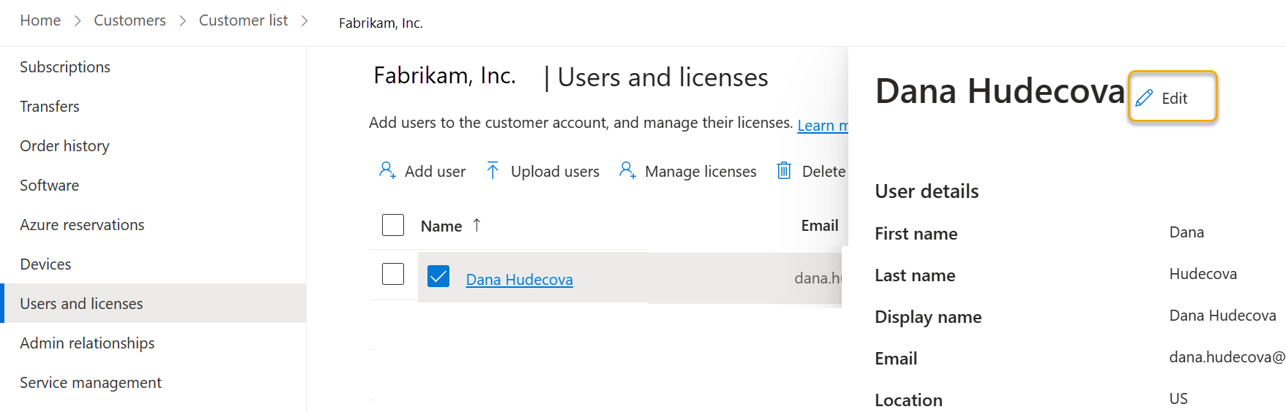This screenshot has width=1286, height=412.
Task: Open Admin relationships
Action: coord(87,343)
